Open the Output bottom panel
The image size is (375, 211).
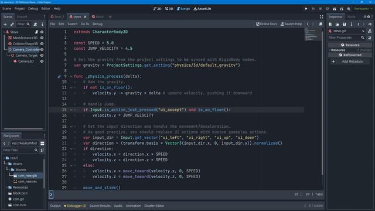point(55,206)
